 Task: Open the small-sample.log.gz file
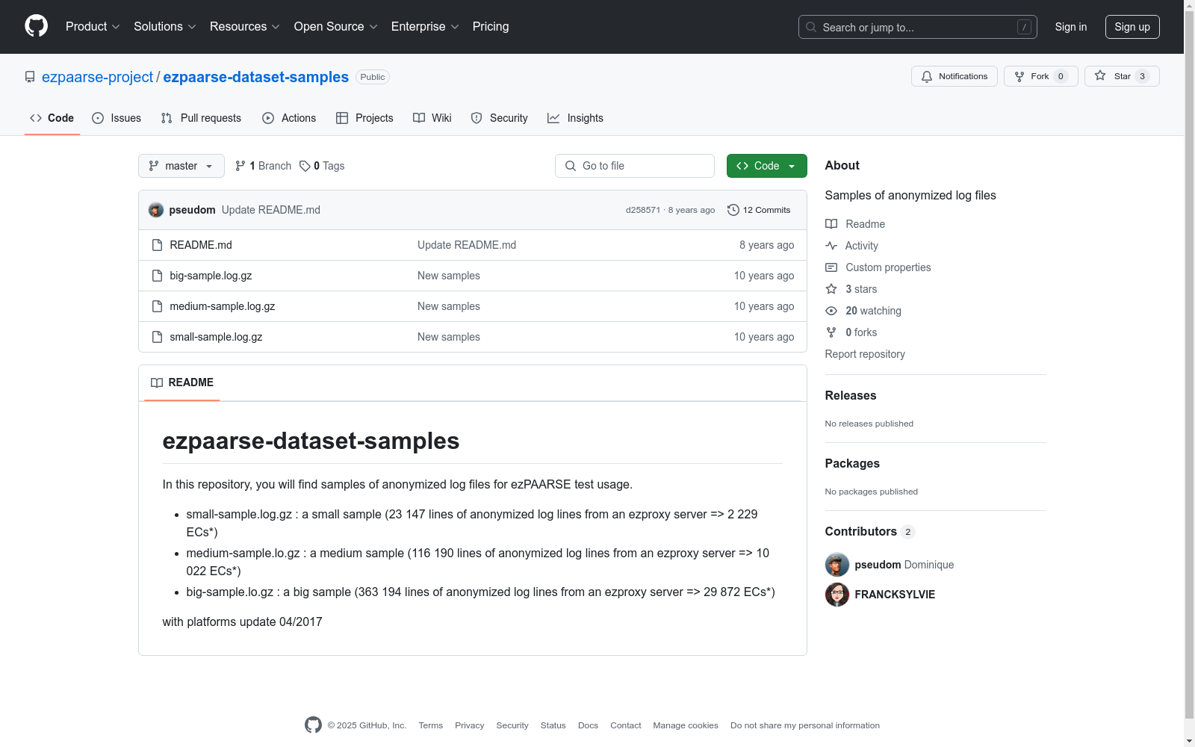click(x=216, y=337)
